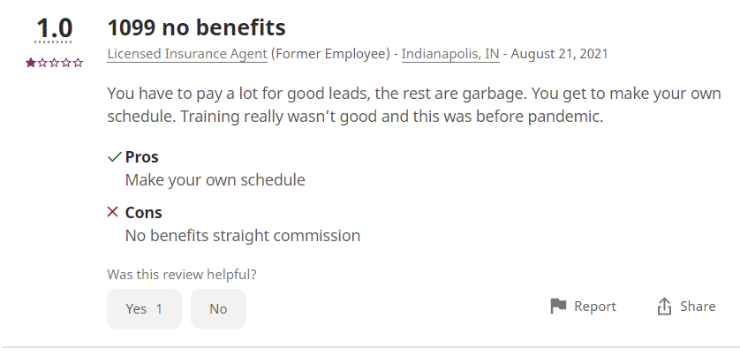Vote No, review not helpful
Screen dimensions: 740x356
pyautogui.click(x=218, y=308)
